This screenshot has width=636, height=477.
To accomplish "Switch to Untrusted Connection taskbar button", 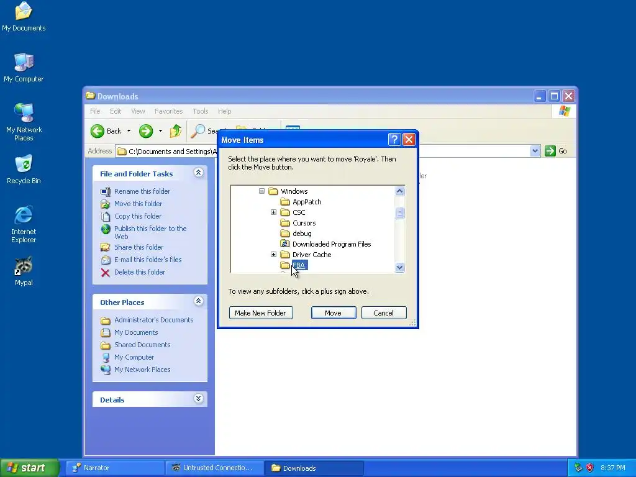I will pyautogui.click(x=214, y=468).
